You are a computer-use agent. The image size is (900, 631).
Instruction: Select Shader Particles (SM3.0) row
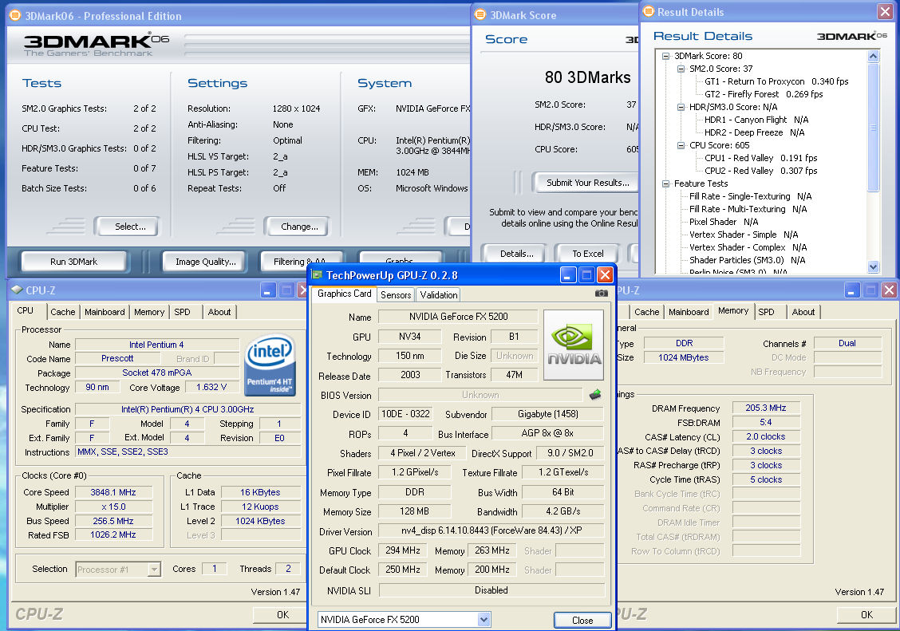[x=747, y=260]
